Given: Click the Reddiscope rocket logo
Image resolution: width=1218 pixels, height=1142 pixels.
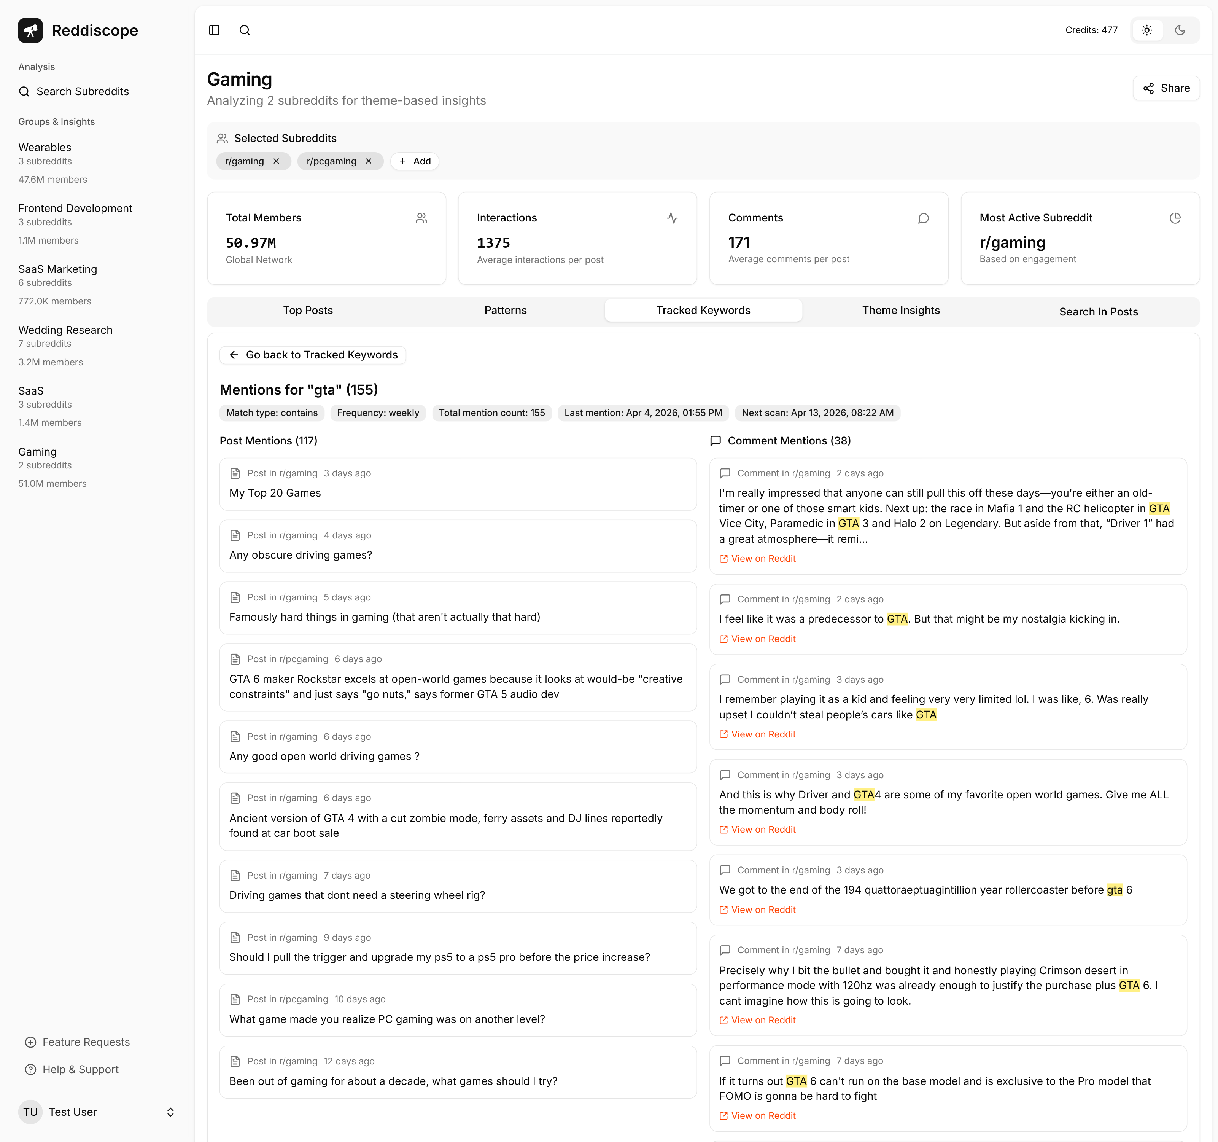Looking at the screenshot, I should point(30,30).
